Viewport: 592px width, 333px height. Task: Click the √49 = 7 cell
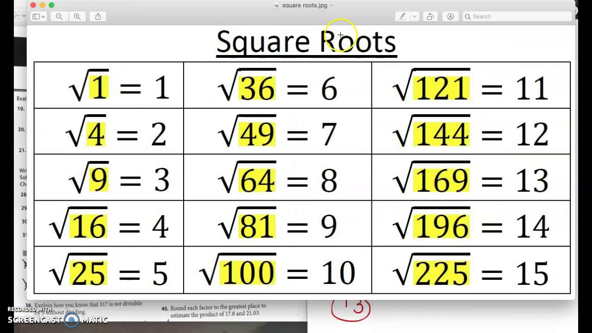pos(277,131)
